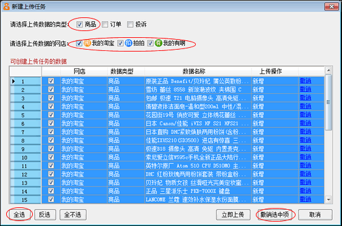Uncheck row 3 checkbox in table
This screenshot has height=226, width=342.
click(x=51, y=97)
